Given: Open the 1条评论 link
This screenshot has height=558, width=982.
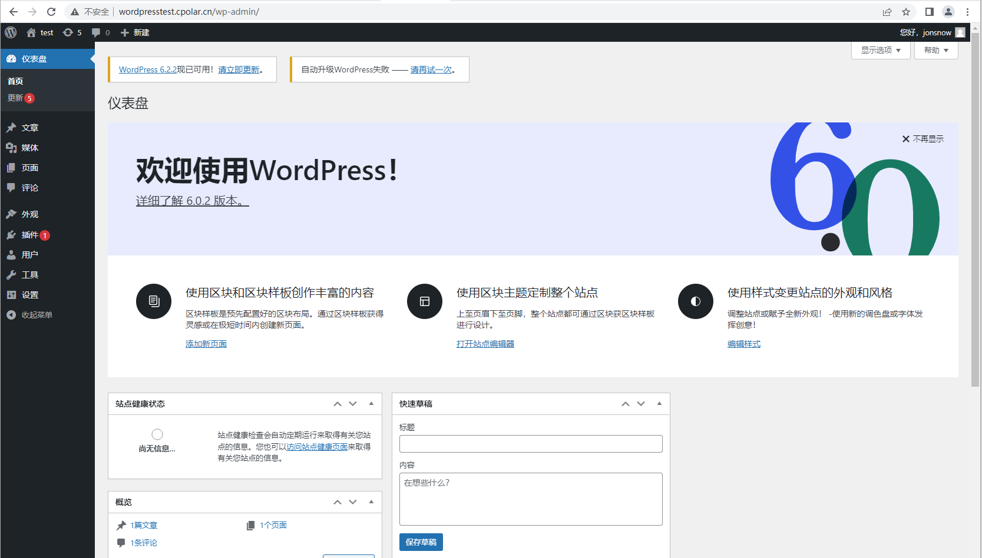Looking at the screenshot, I should [144, 543].
